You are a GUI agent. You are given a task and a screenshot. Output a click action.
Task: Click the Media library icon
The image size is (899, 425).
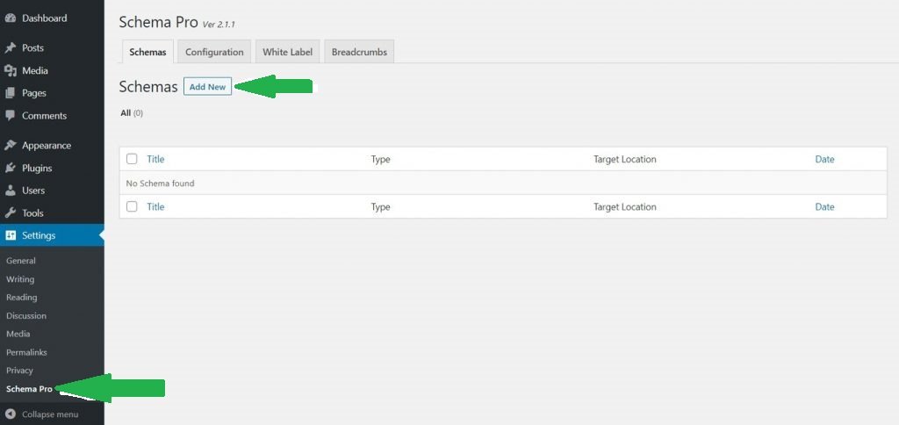click(10, 70)
